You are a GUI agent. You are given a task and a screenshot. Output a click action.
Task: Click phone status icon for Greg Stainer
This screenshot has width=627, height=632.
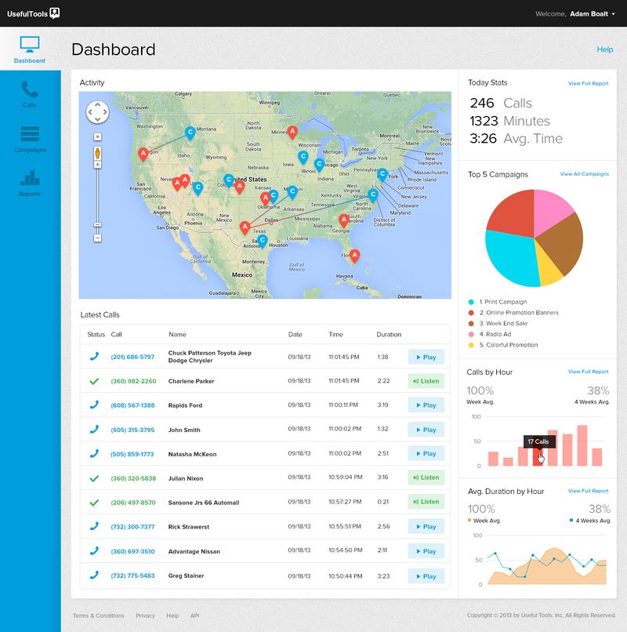pos(94,576)
